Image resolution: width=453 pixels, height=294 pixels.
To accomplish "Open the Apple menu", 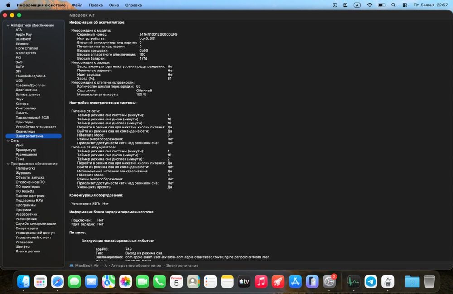I will (8, 5).
